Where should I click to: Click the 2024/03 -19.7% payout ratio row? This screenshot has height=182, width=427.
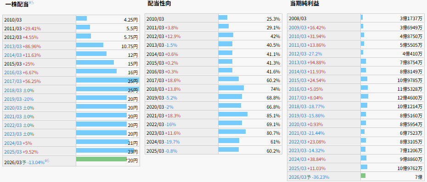213,142
